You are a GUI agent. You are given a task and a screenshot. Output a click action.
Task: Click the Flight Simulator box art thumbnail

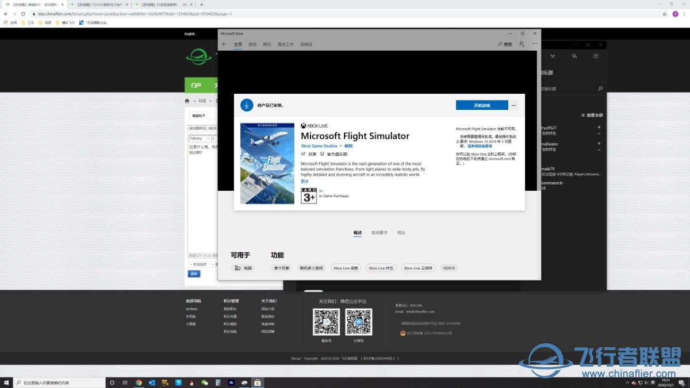pyautogui.click(x=267, y=164)
